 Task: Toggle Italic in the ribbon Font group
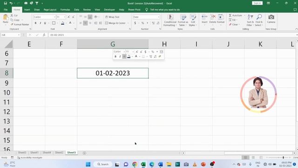[41, 23]
